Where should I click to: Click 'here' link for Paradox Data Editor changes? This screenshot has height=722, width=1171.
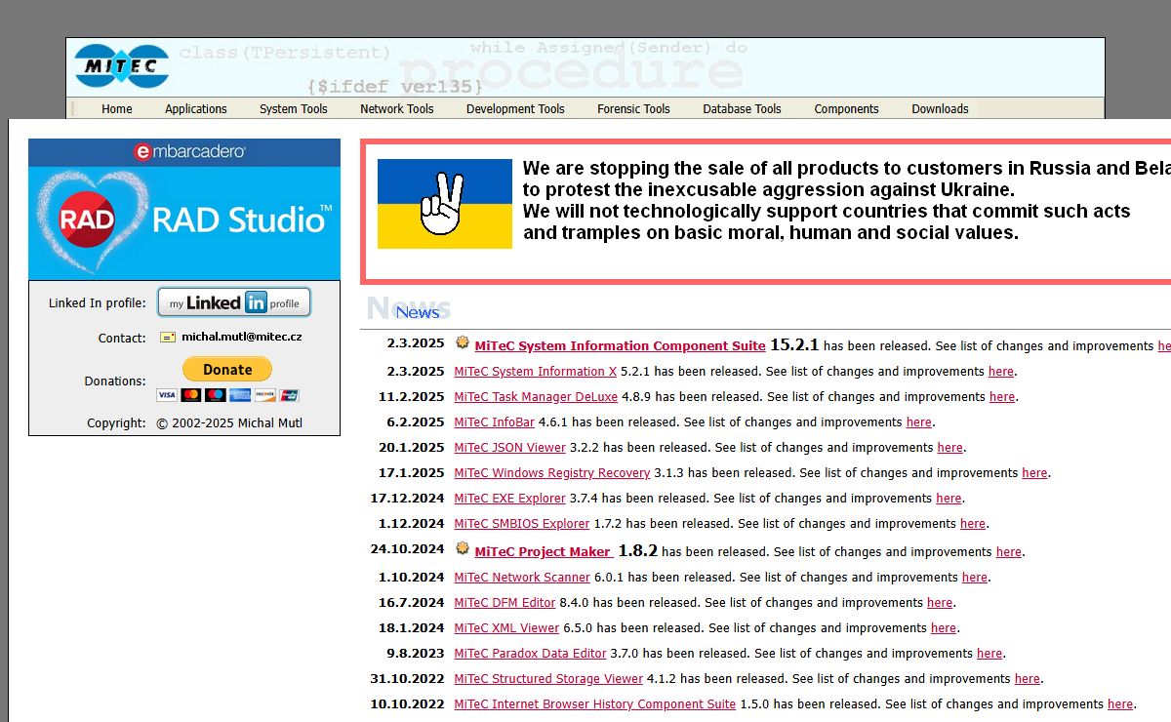point(989,654)
